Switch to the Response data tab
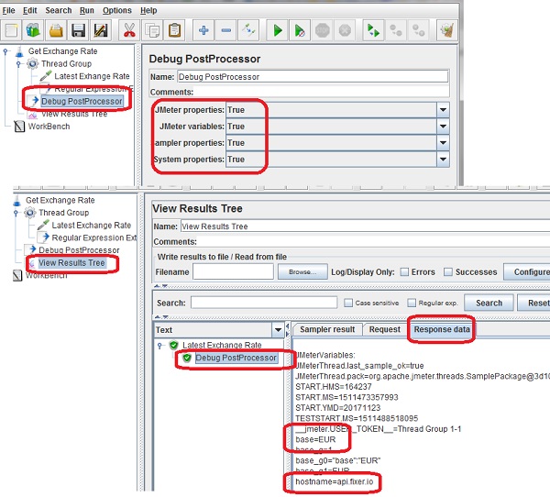This screenshot has height=497, width=550. pos(442,329)
